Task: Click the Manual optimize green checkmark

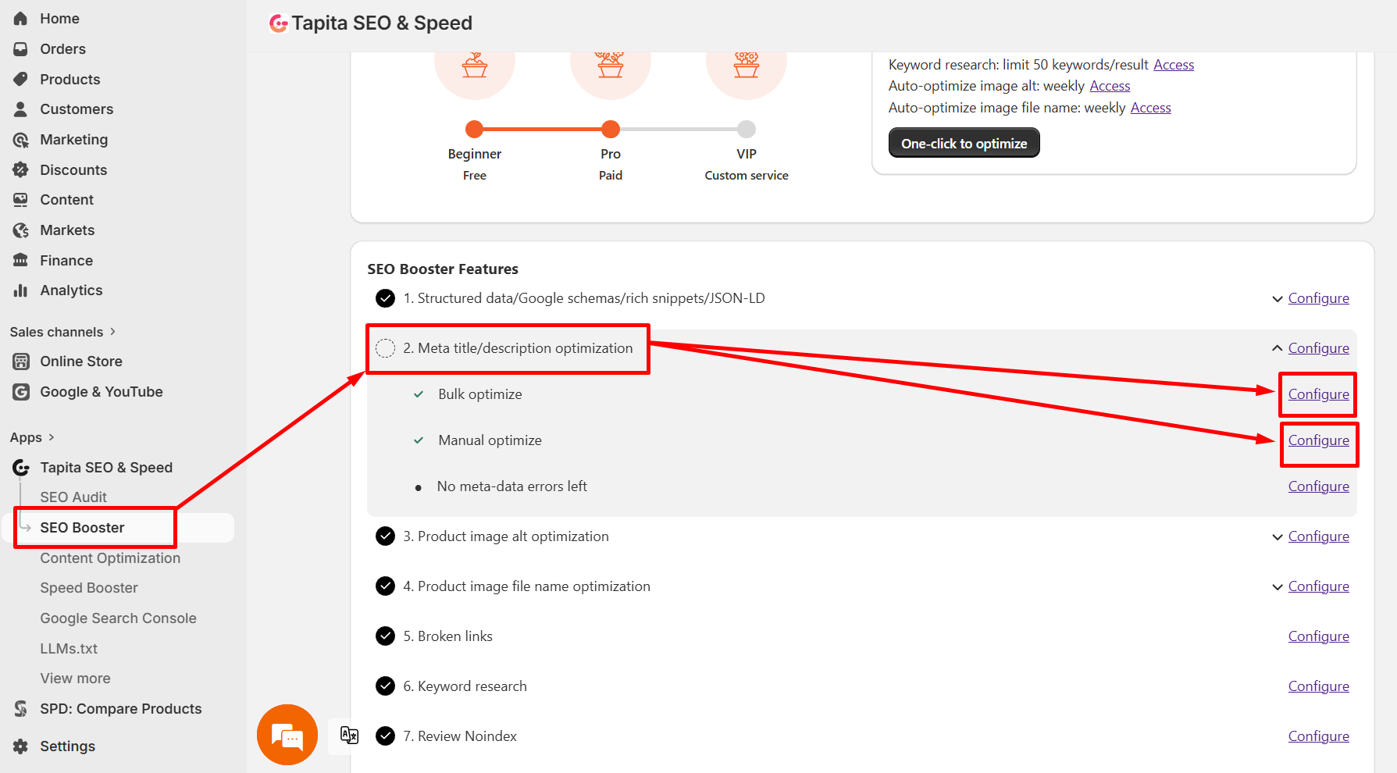Action: tap(419, 440)
